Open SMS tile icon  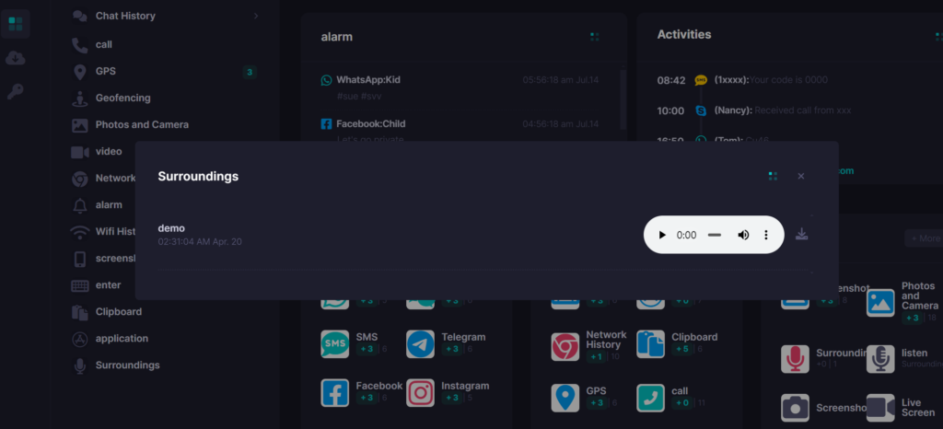point(334,344)
